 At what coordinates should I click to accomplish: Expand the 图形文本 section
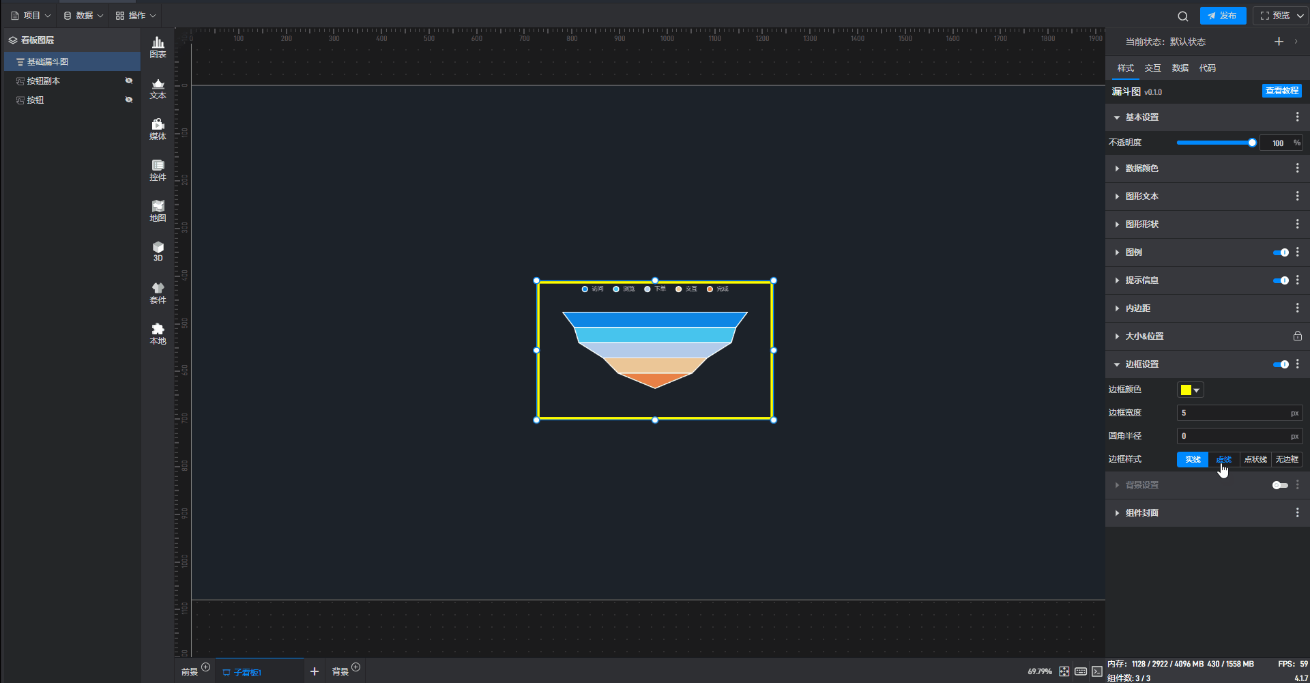[1141, 197]
